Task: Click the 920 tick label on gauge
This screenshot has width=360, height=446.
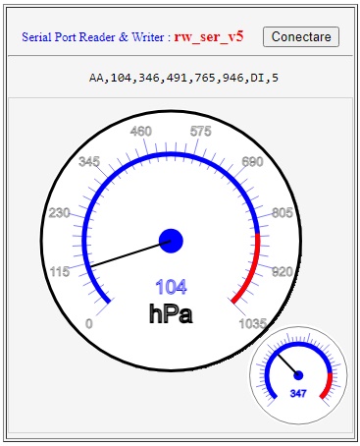Action: coord(283,271)
